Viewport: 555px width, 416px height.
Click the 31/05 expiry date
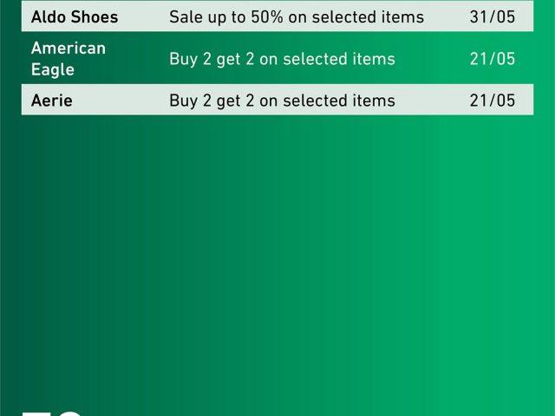[492, 16]
